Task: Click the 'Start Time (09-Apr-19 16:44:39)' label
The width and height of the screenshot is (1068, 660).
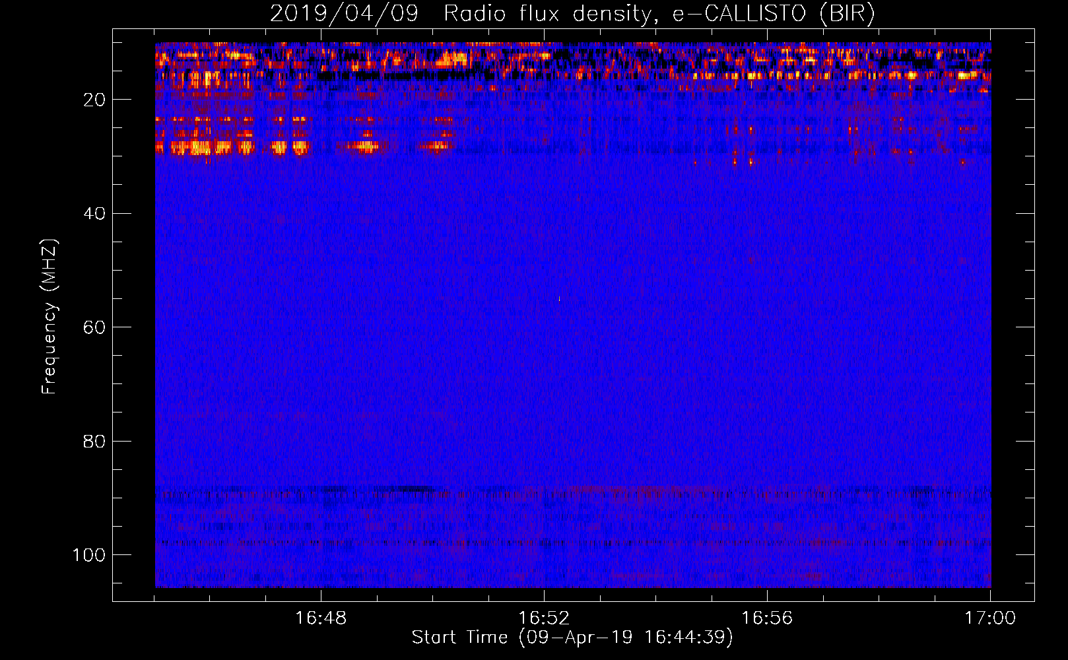Action: (x=572, y=638)
